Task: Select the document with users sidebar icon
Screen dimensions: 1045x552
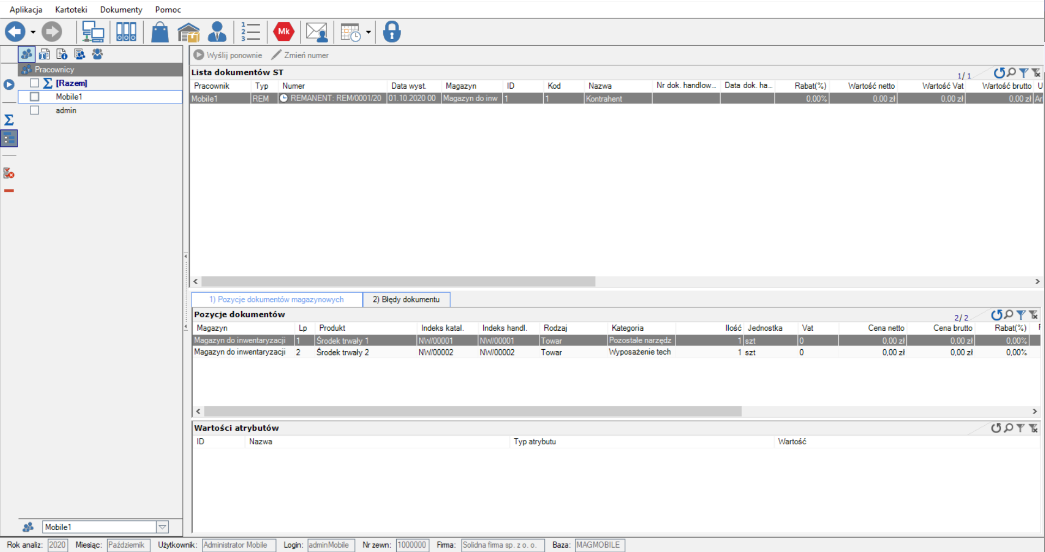Action: click(x=79, y=54)
